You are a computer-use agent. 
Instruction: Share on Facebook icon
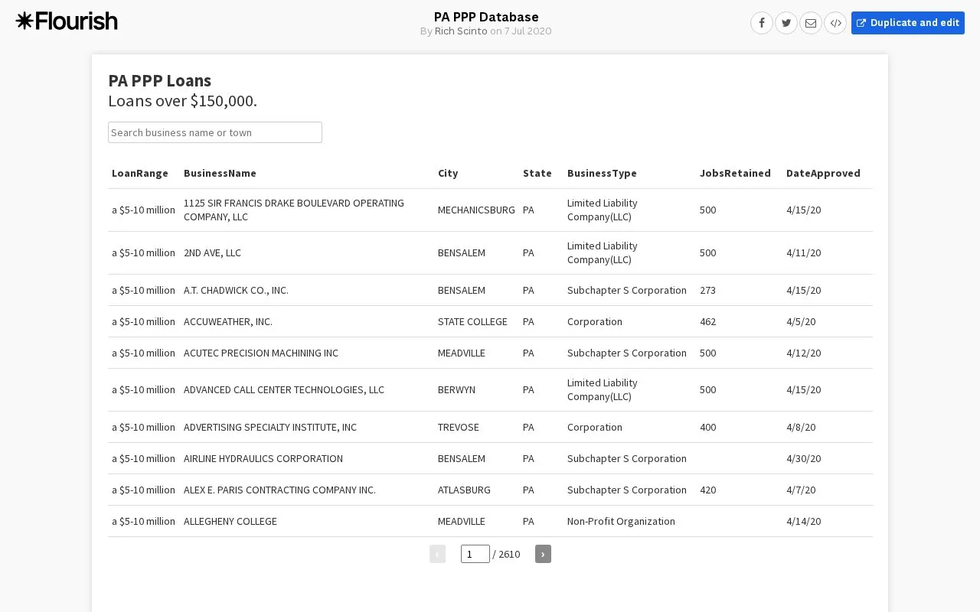(x=762, y=23)
